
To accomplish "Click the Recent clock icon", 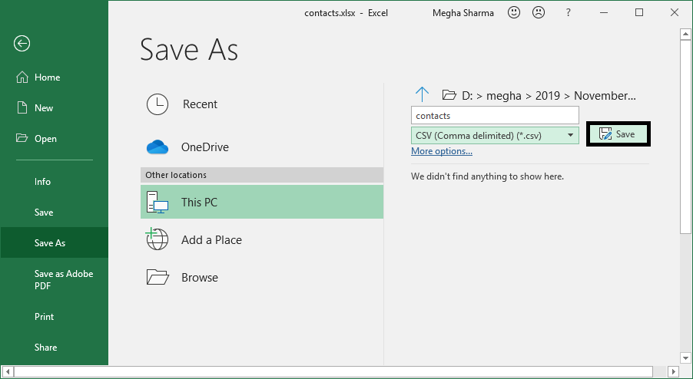I will (157, 104).
